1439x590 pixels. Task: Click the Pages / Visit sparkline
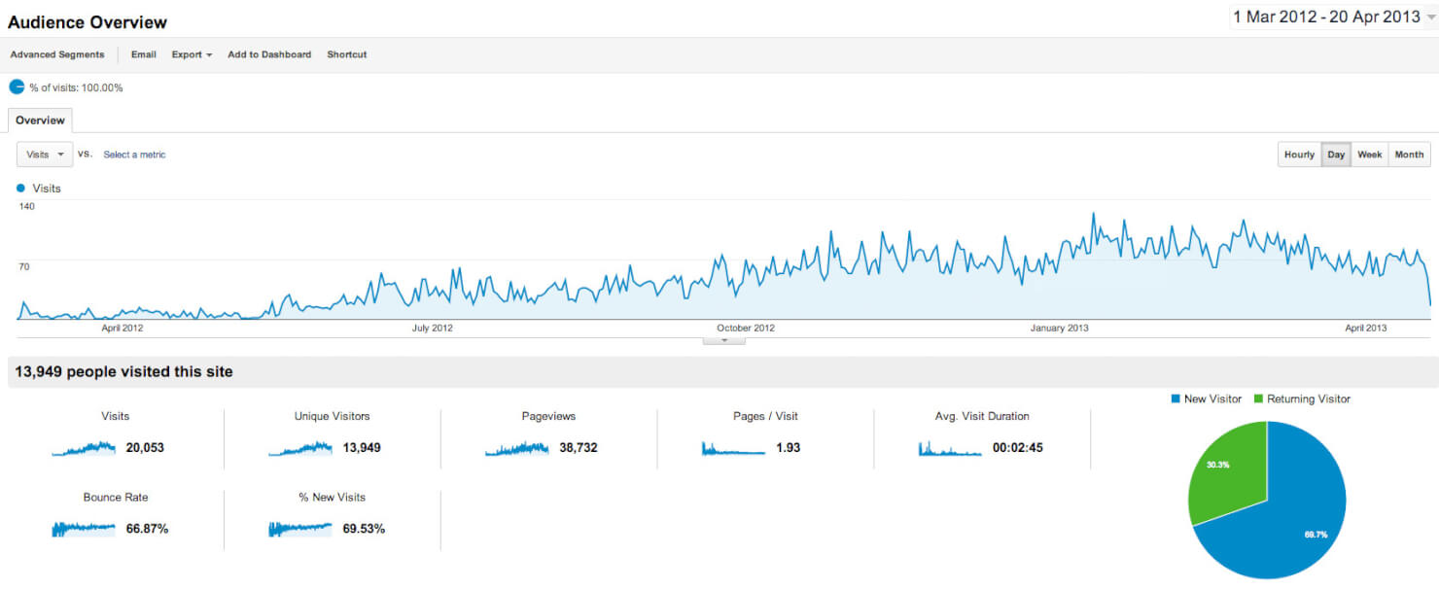734,448
